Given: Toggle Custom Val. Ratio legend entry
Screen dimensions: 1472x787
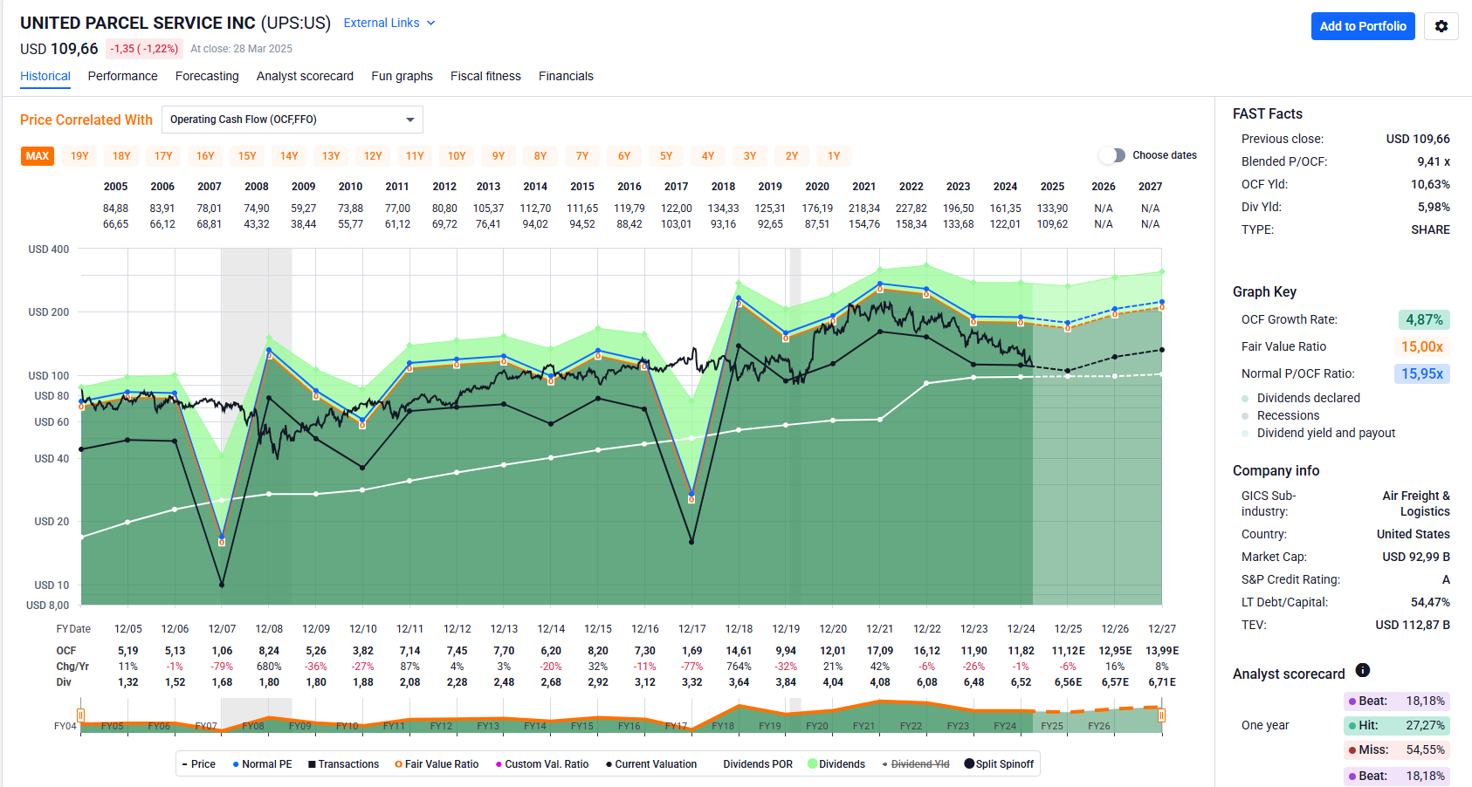Looking at the screenshot, I should 541,764.
